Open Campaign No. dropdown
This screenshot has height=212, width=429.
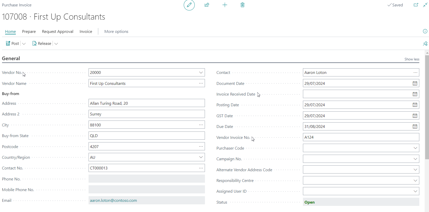click(x=415, y=159)
